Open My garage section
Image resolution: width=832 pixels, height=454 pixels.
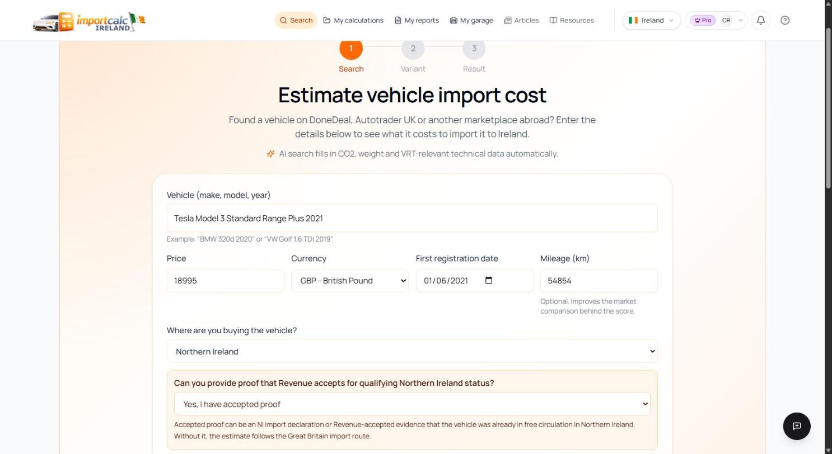(x=471, y=20)
